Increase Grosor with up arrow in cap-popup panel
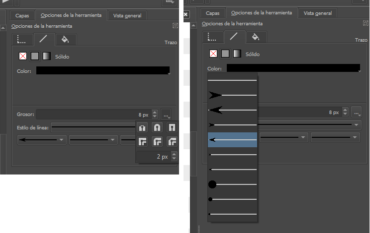 (155, 112)
